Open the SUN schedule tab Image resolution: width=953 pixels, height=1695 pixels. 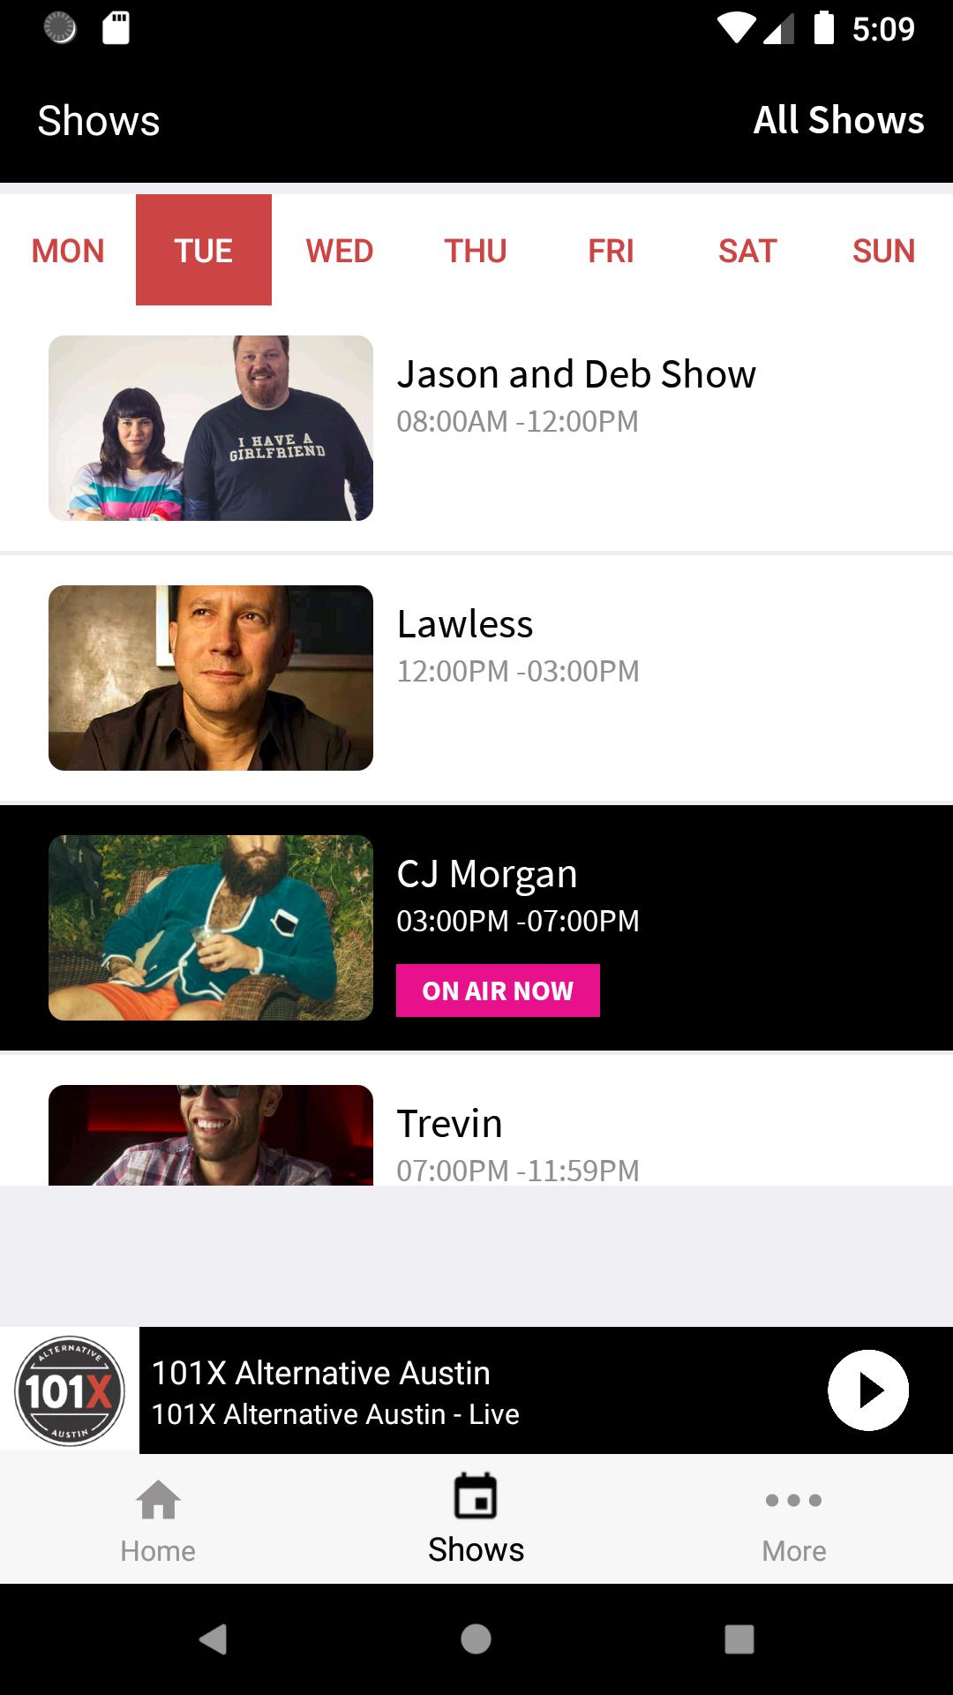tap(883, 251)
